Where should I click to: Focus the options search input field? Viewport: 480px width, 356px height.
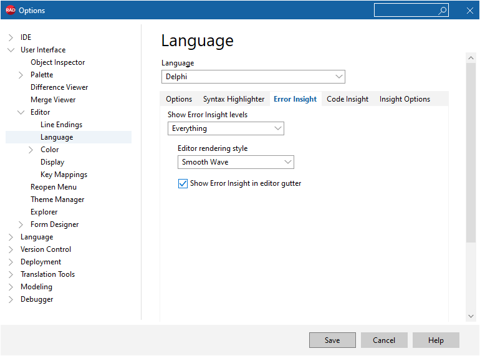pos(411,11)
